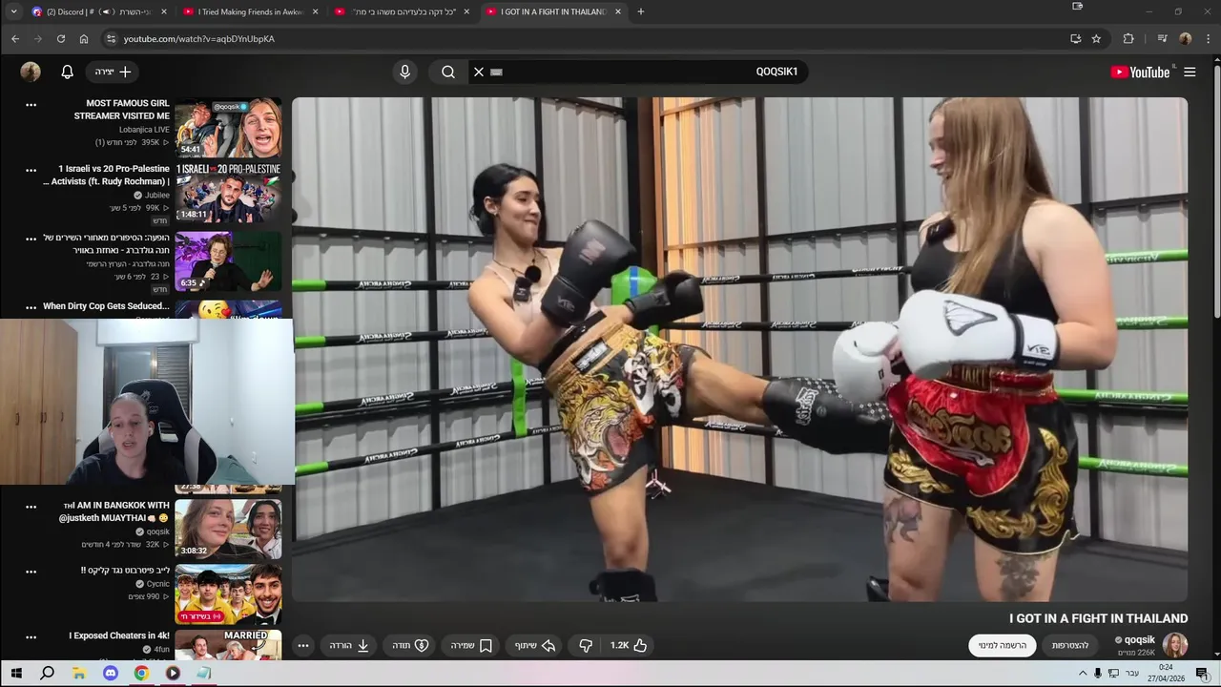Open Windows search on the taskbar
Image resolution: width=1221 pixels, height=687 pixels.
click(x=47, y=673)
